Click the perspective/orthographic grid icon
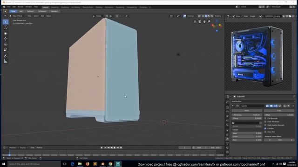 coord(195,22)
